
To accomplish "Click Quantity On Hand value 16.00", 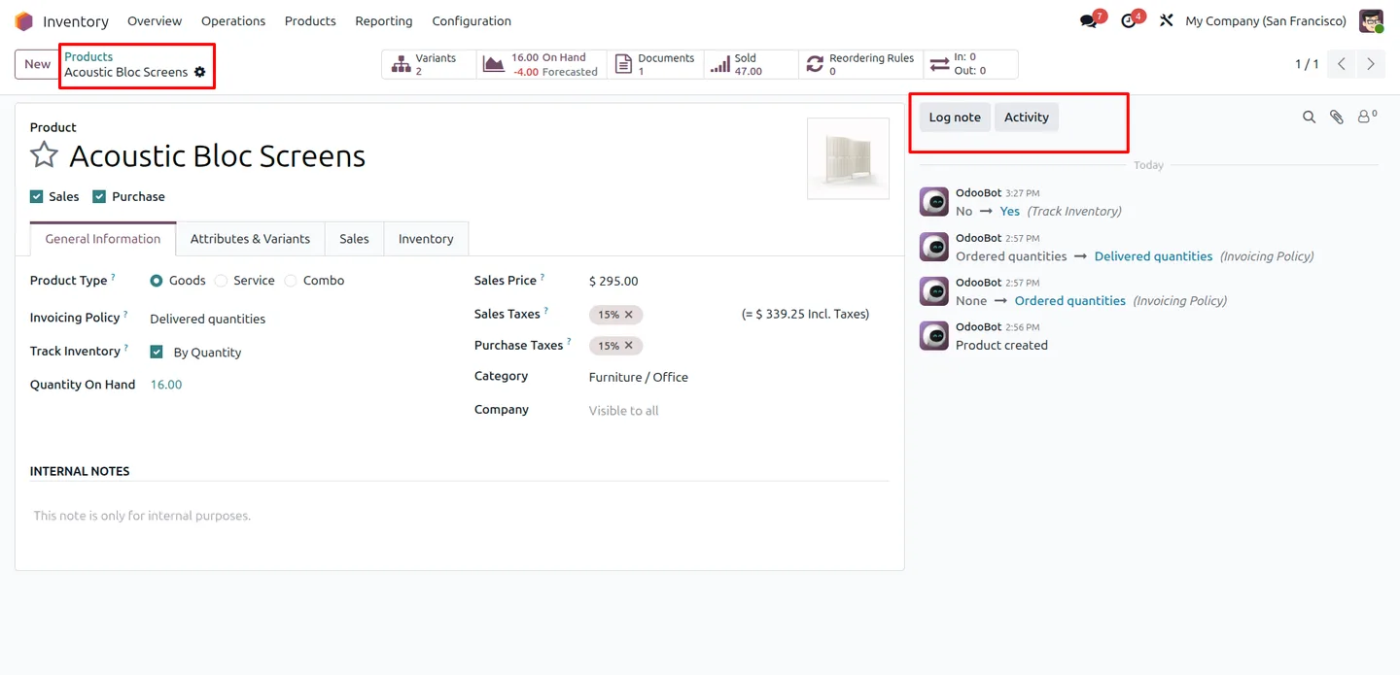I will coord(166,385).
